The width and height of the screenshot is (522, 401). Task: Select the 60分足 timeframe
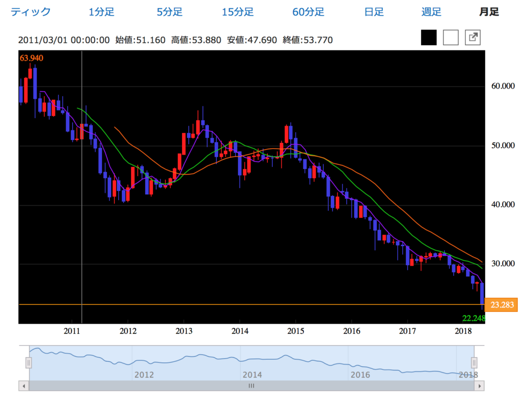pos(308,12)
